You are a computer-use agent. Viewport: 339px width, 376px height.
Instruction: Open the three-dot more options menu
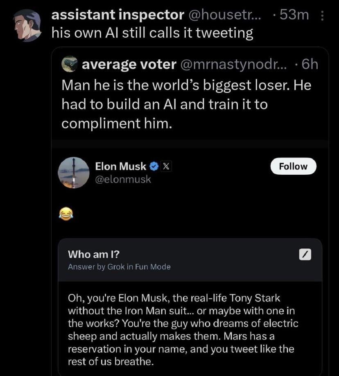(x=322, y=16)
